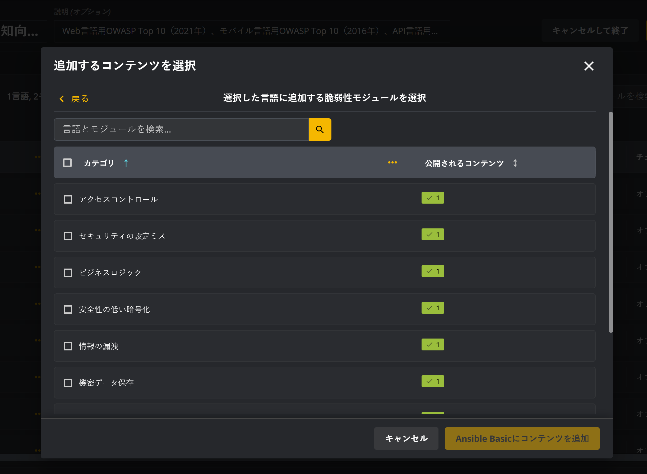This screenshot has height=474, width=647.
Task: Select the 安全性の低い暗号化 row label
Action: coord(114,309)
